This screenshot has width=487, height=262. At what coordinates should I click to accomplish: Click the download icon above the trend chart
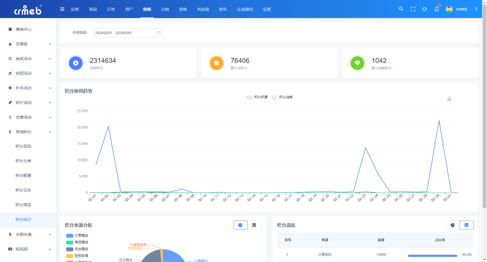click(449, 98)
